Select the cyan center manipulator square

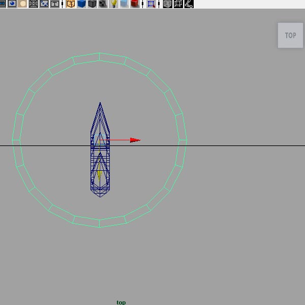pos(100,140)
